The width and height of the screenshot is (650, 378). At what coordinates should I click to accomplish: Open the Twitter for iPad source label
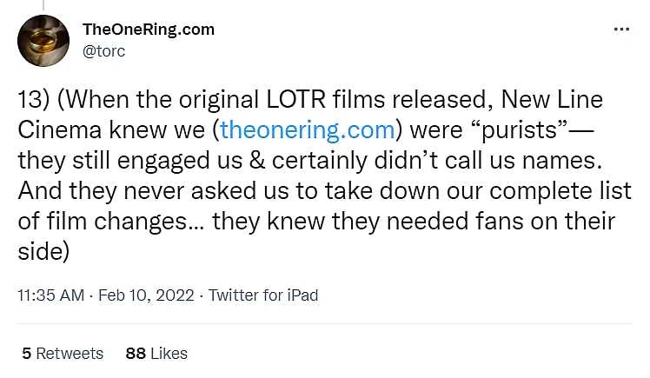[x=263, y=295]
